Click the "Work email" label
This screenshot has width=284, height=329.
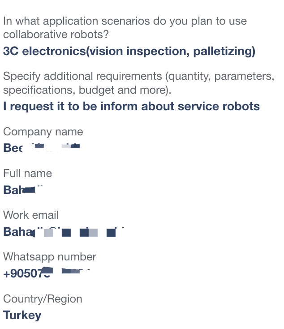click(31, 215)
